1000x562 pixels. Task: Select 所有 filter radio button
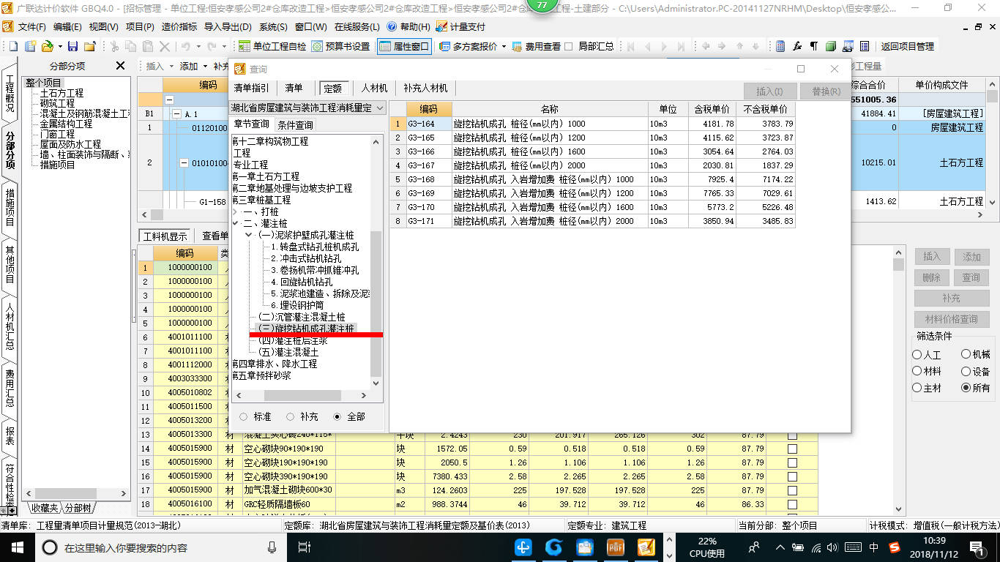[x=966, y=388]
